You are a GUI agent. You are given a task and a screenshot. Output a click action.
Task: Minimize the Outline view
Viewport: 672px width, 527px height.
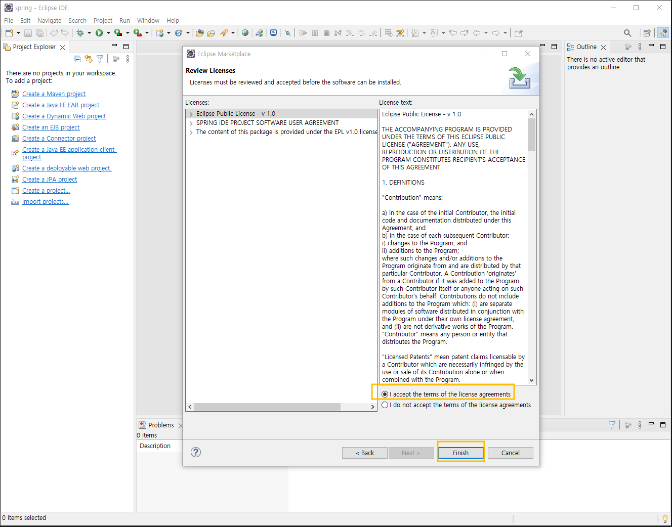pyautogui.click(x=651, y=46)
